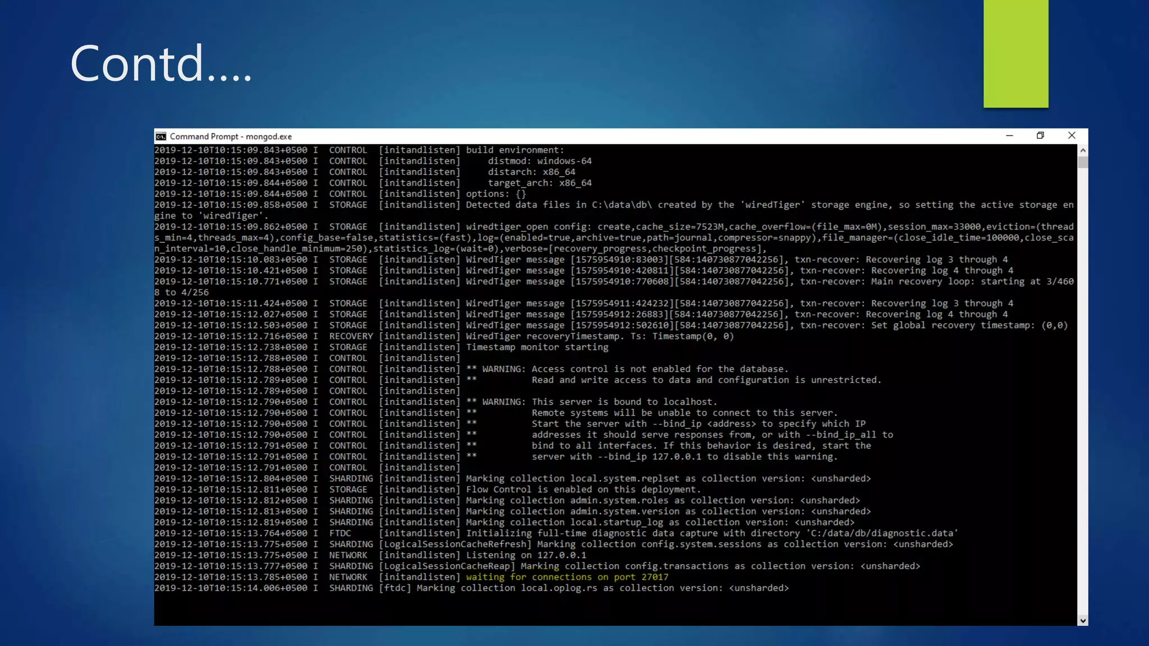Click the scrollbar up arrow in console

tap(1083, 150)
